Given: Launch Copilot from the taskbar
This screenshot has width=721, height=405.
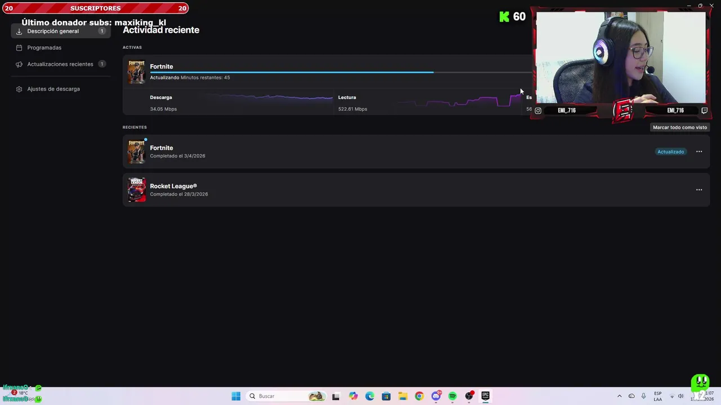Looking at the screenshot, I should pyautogui.click(x=353, y=396).
